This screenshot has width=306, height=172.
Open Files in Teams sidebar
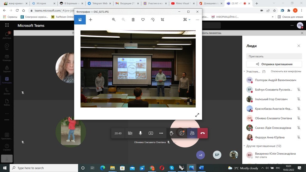(7, 102)
